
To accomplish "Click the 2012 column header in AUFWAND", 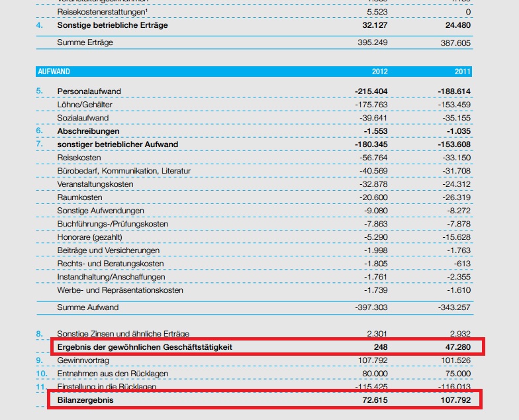I will click(x=380, y=72).
